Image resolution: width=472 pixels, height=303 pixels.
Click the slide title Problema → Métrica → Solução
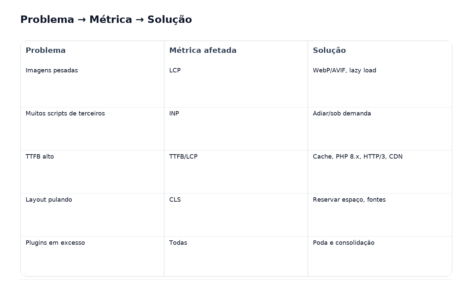click(106, 20)
